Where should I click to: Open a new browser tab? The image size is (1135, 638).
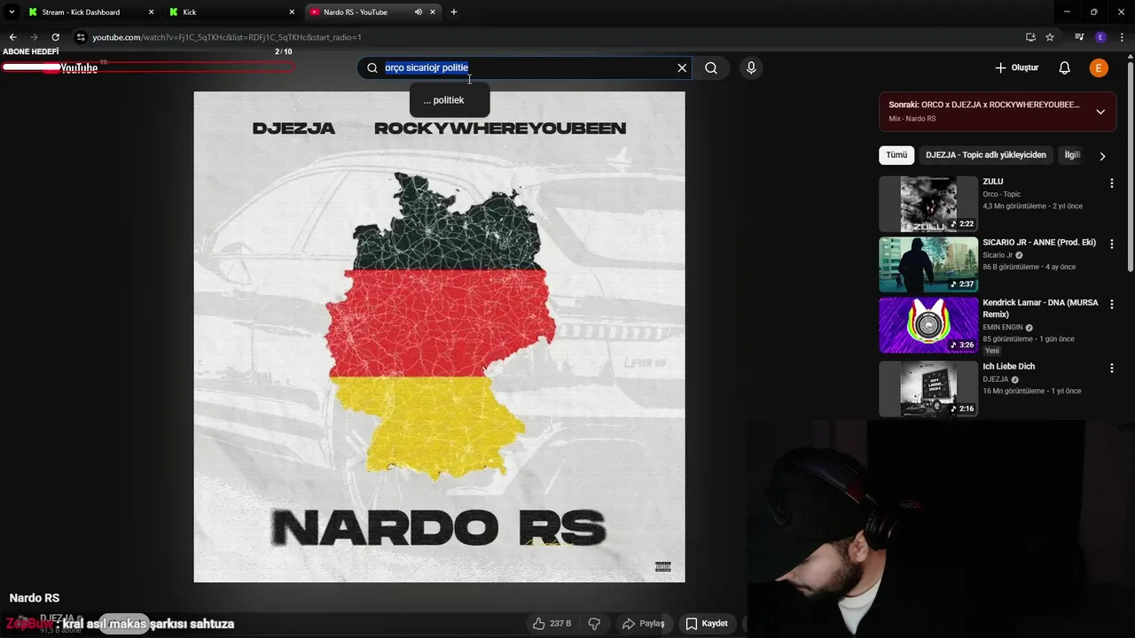454,12
